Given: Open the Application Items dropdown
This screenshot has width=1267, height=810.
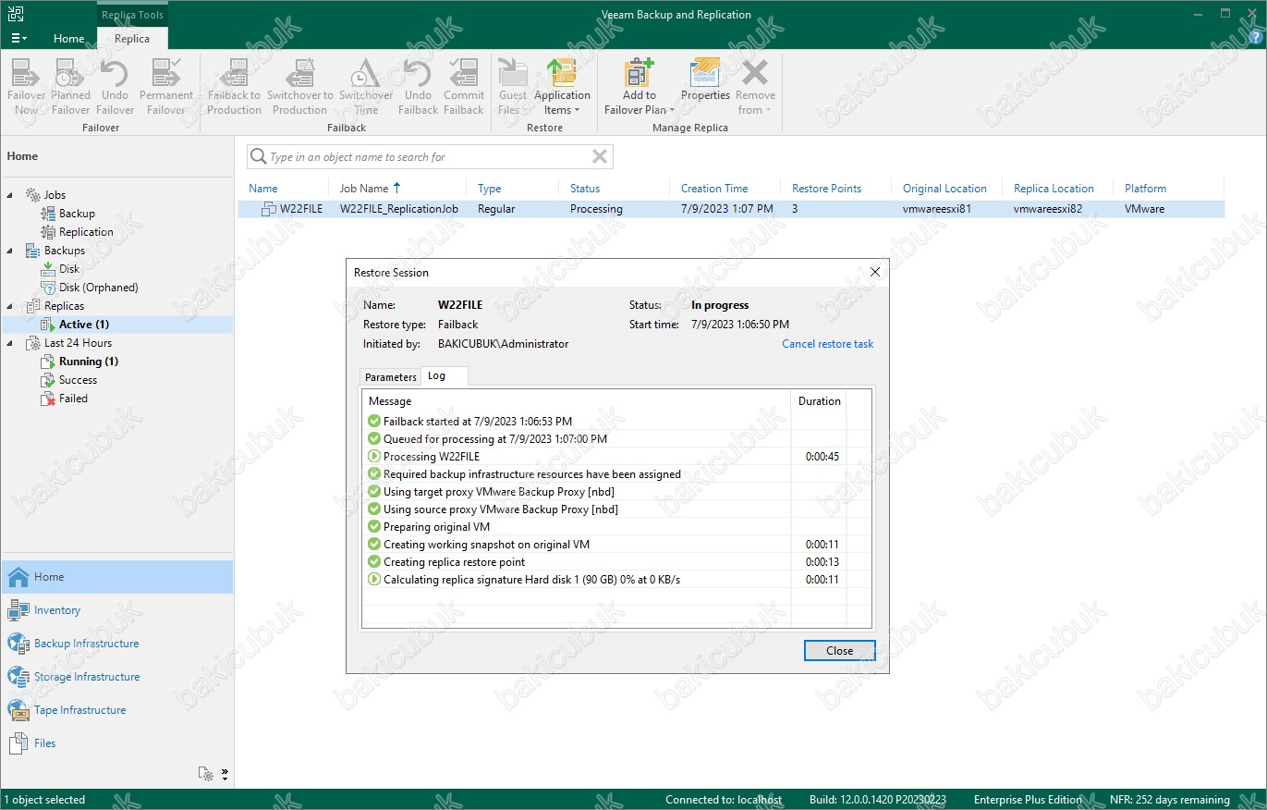Looking at the screenshot, I should [x=562, y=87].
